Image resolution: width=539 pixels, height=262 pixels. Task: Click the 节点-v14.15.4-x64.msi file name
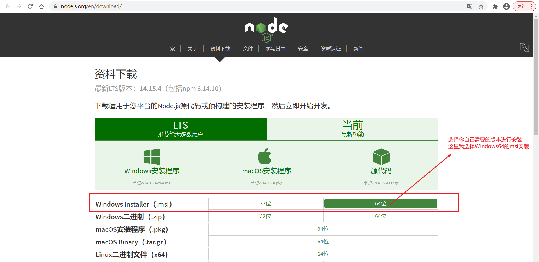coord(152,183)
